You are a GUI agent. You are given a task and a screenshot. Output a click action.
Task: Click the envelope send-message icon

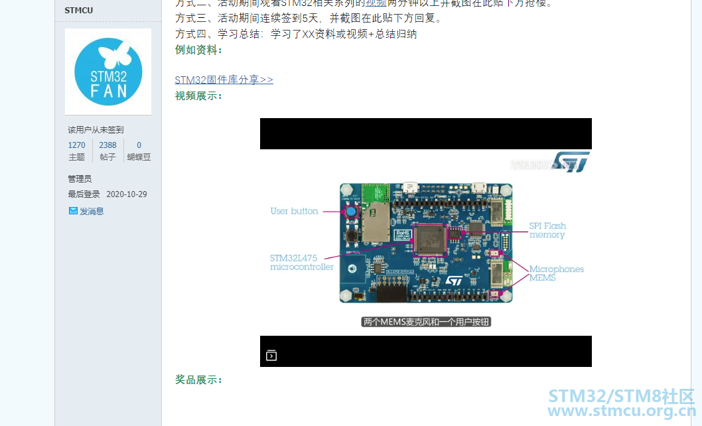(73, 210)
